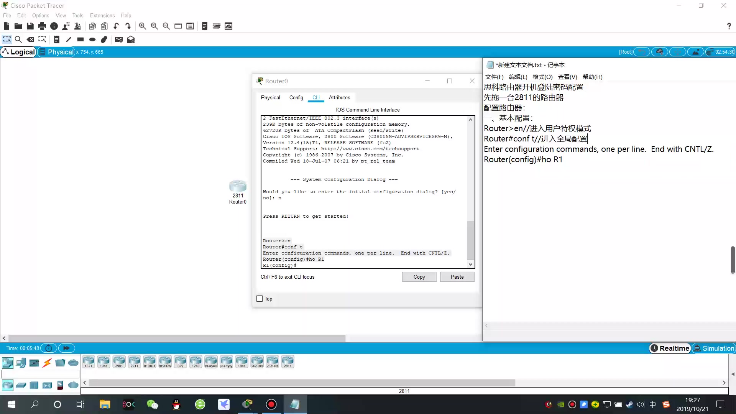Zoom out of the workspace
Screen dimensions: 736x414
(x=166, y=26)
